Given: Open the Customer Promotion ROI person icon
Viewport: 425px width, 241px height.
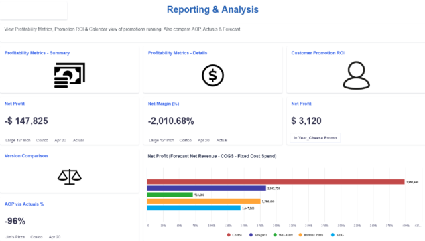Looking at the screenshot, I should pyautogui.click(x=356, y=75).
